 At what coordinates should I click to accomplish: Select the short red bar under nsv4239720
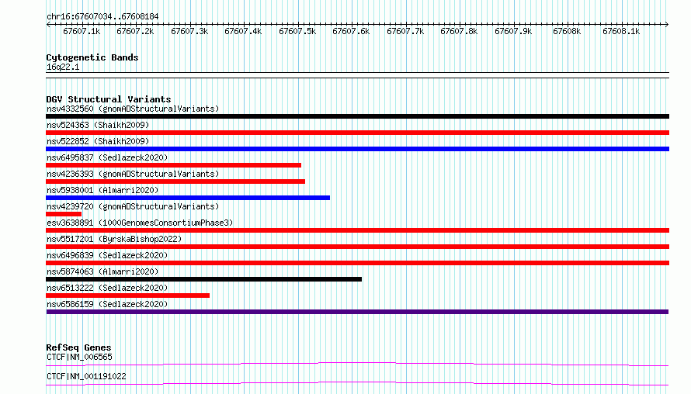point(64,214)
